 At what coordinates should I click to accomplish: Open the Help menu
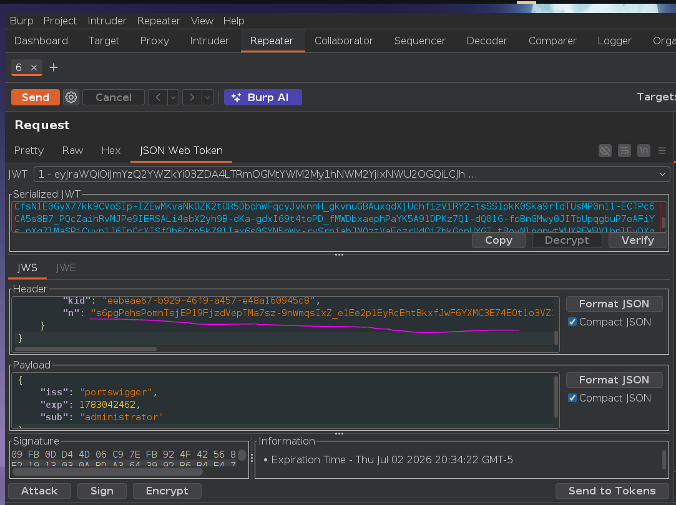(x=233, y=21)
